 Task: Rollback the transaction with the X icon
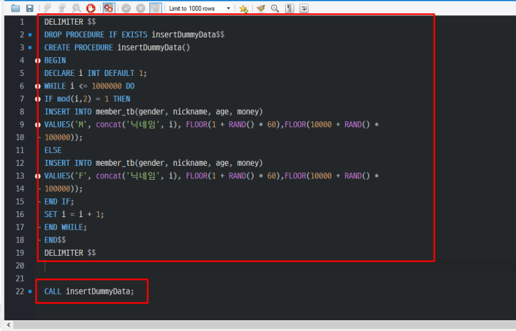pyautogui.click(x=141, y=8)
